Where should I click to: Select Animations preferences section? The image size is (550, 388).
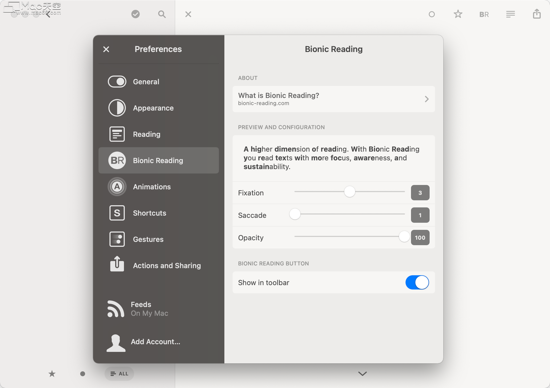pyautogui.click(x=159, y=187)
